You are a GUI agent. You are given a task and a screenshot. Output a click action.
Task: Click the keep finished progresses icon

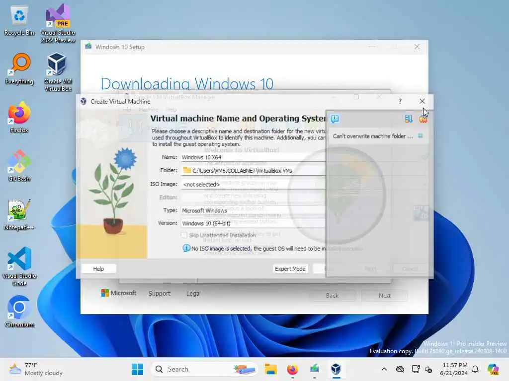(409, 119)
